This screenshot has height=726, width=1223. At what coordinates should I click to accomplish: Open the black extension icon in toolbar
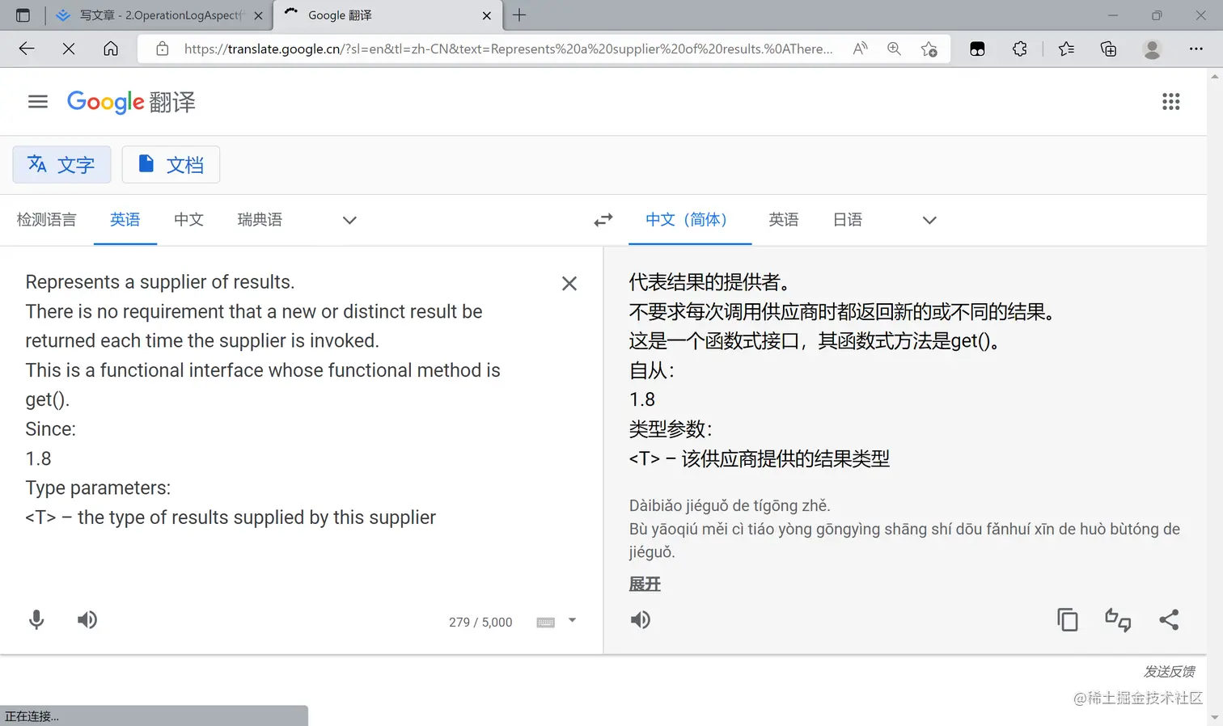[977, 49]
